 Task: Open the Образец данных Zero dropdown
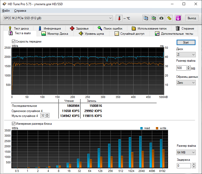(x=186, y=82)
